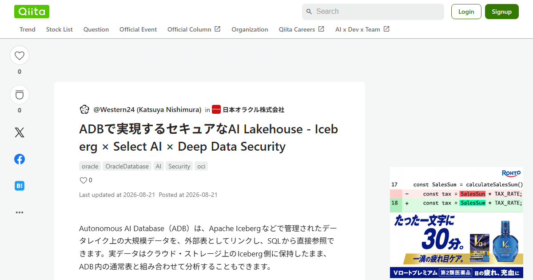Open the 日本オラクル株式会社 organization page
This screenshot has width=533, height=280.
point(253,109)
